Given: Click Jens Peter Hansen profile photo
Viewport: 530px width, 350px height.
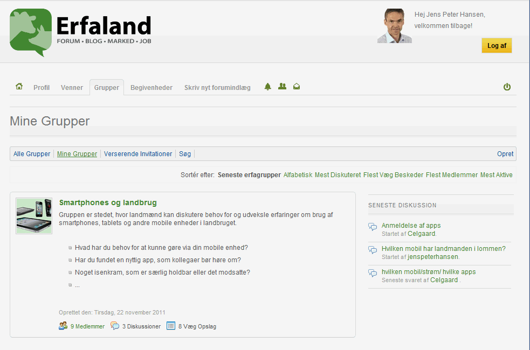Looking at the screenshot, I should point(394,26).
